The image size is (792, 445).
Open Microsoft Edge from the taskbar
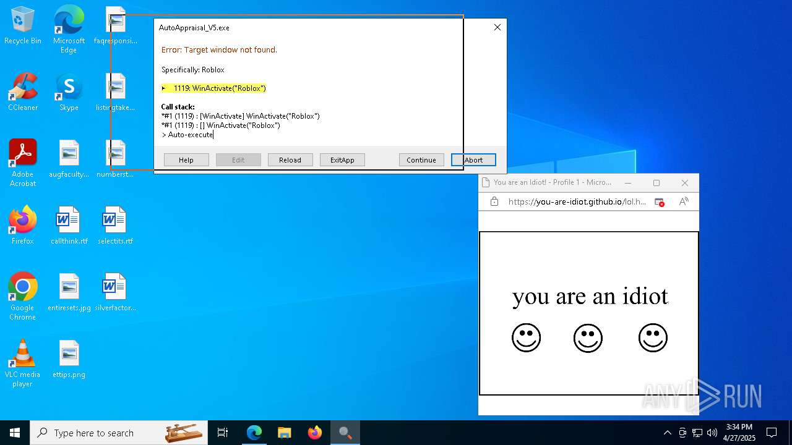[254, 433]
